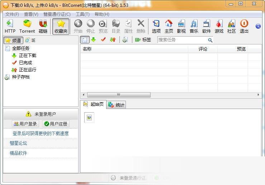Open the 软件 software icon
Screen dimensions: 265x185
click(206, 27)
